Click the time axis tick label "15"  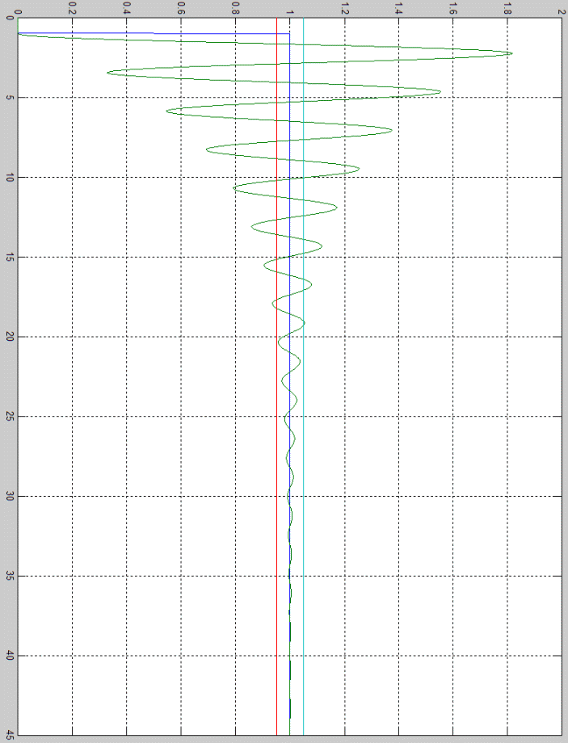tap(10, 258)
